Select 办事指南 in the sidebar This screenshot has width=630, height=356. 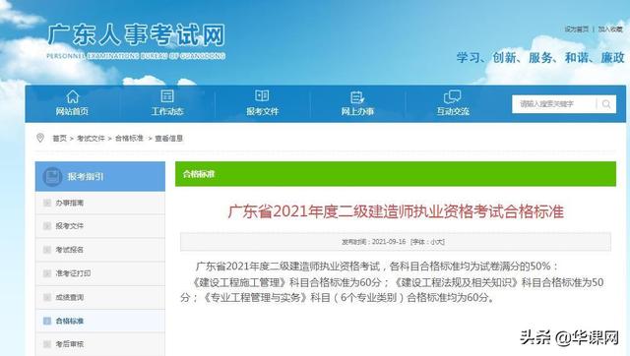(70, 203)
